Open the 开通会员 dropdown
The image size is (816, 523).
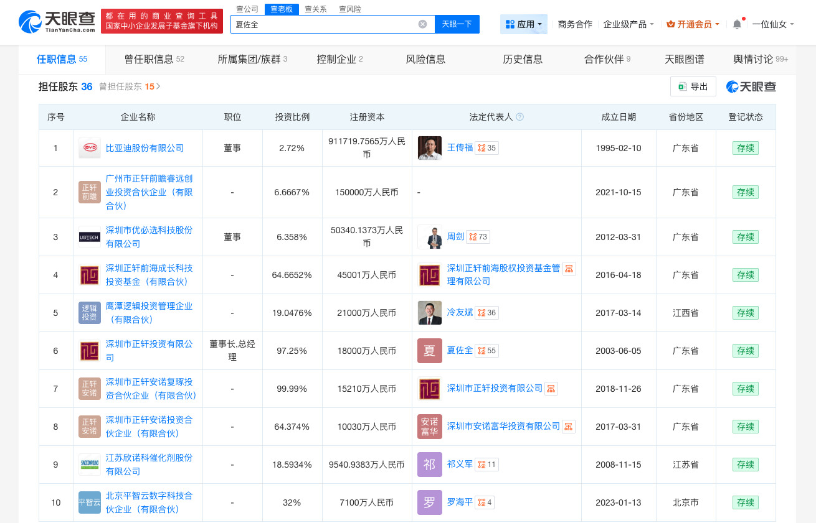coord(693,24)
